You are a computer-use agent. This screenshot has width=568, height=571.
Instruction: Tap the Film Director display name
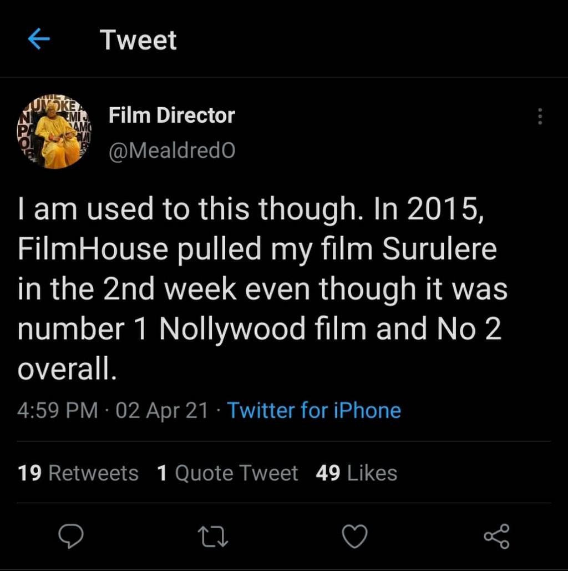[171, 114]
